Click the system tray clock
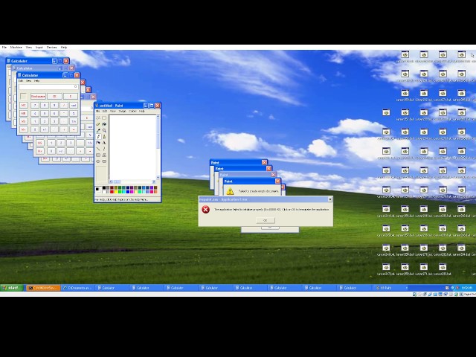The image size is (476, 357). pyautogui.click(x=466, y=288)
